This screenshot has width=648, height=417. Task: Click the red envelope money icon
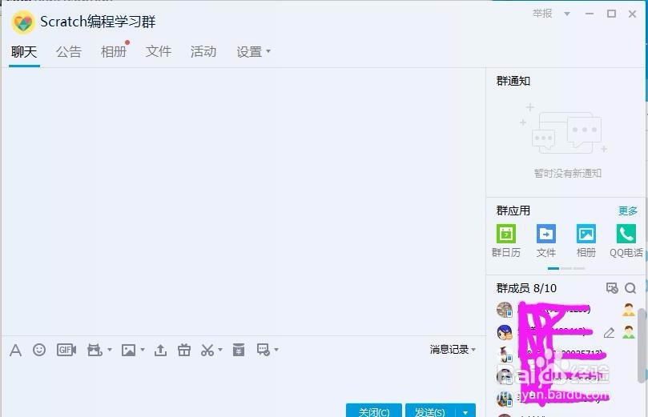pos(239,350)
